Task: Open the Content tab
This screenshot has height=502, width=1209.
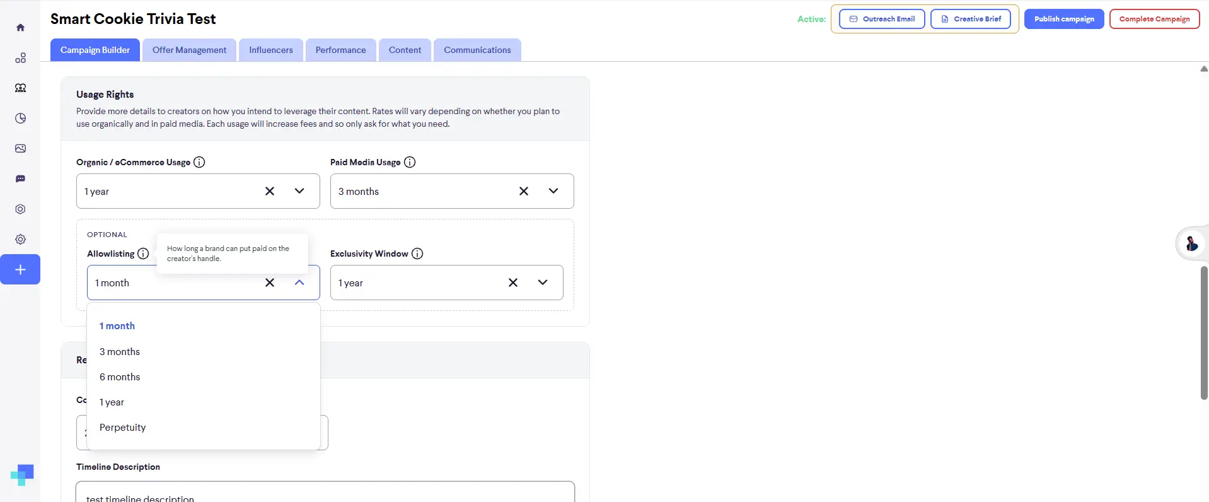Action: [x=405, y=50]
